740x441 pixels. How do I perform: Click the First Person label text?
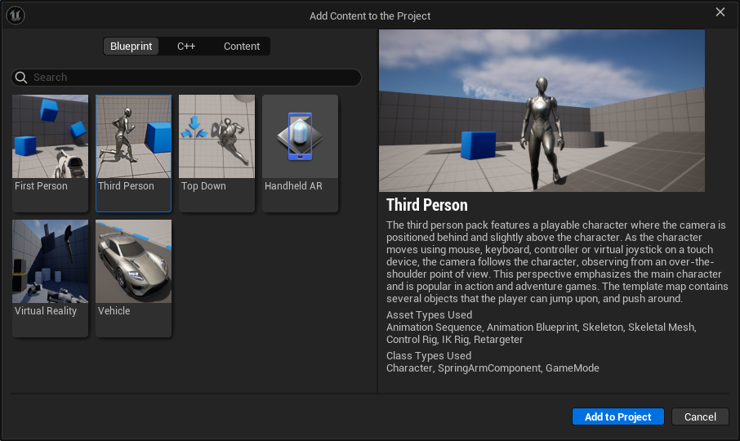point(41,186)
